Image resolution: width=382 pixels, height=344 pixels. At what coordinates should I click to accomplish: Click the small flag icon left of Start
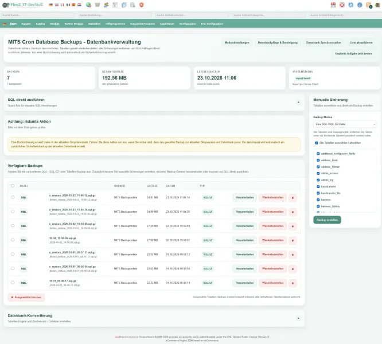[x=5, y=24]
